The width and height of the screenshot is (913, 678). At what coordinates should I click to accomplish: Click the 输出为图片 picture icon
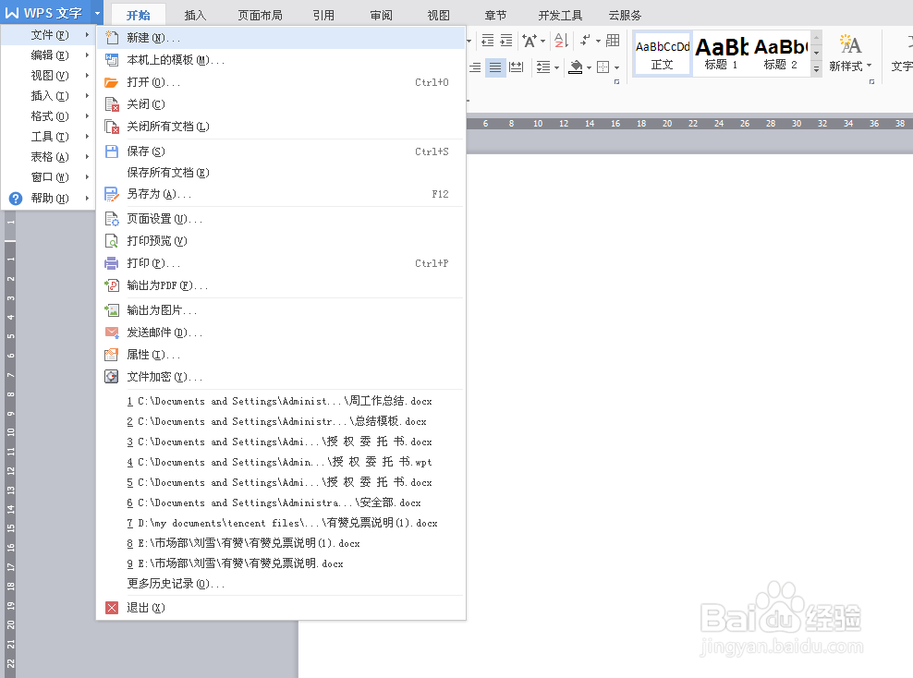[x=111, y=310]
